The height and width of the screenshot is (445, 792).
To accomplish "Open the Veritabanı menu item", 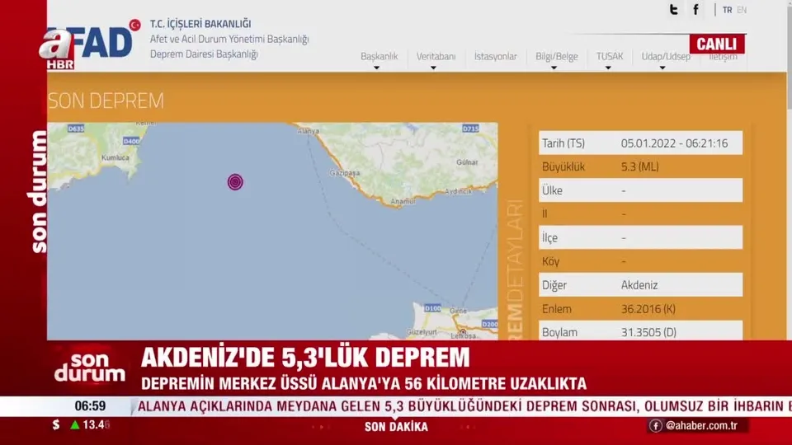I will 436,56.
